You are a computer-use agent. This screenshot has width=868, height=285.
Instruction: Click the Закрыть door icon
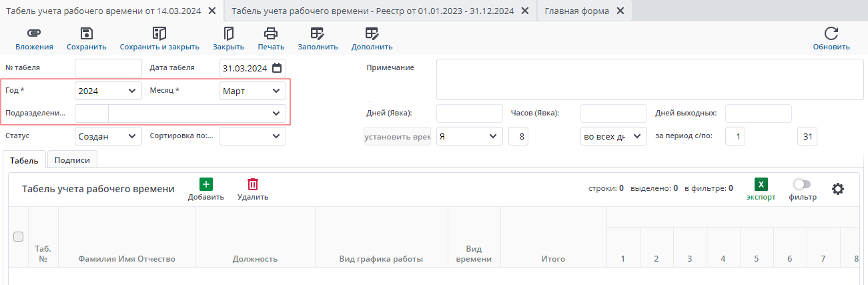coord(228,33)
